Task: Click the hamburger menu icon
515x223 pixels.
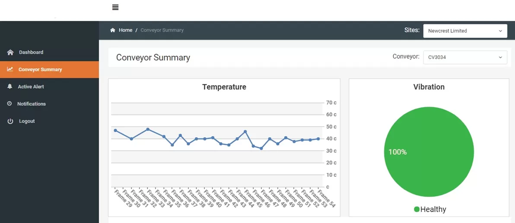Action: tap(115, 7)
